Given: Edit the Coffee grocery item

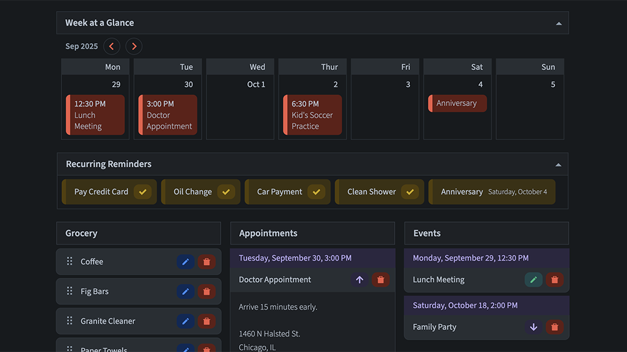Looking at the screenshot, I should pos(185,262).
